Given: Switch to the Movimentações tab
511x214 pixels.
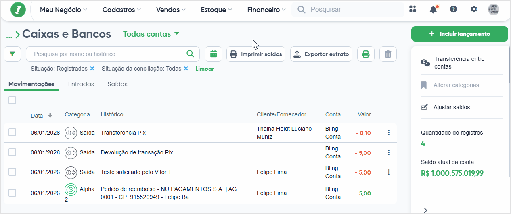Looking at the screenshot, I should [31, 84].
